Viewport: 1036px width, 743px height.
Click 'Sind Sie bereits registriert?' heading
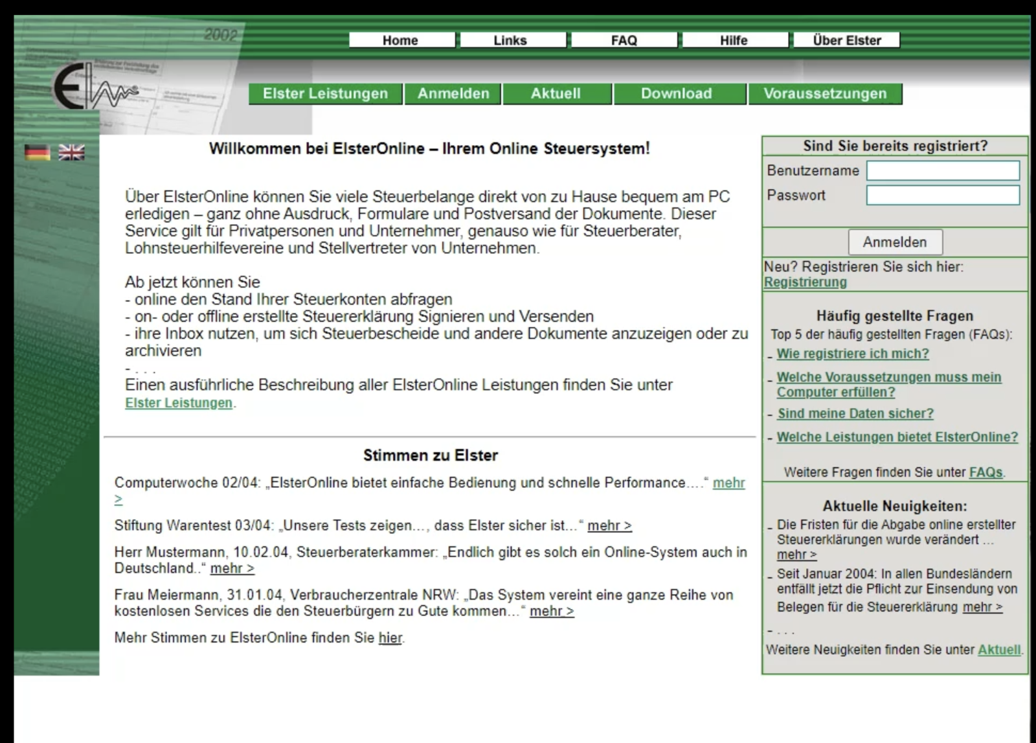(x=895, y=146)
